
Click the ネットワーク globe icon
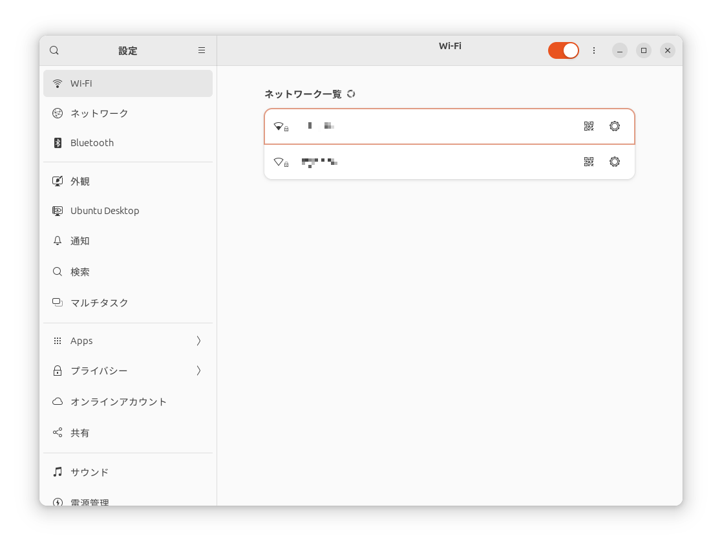[x=58, y=113]
